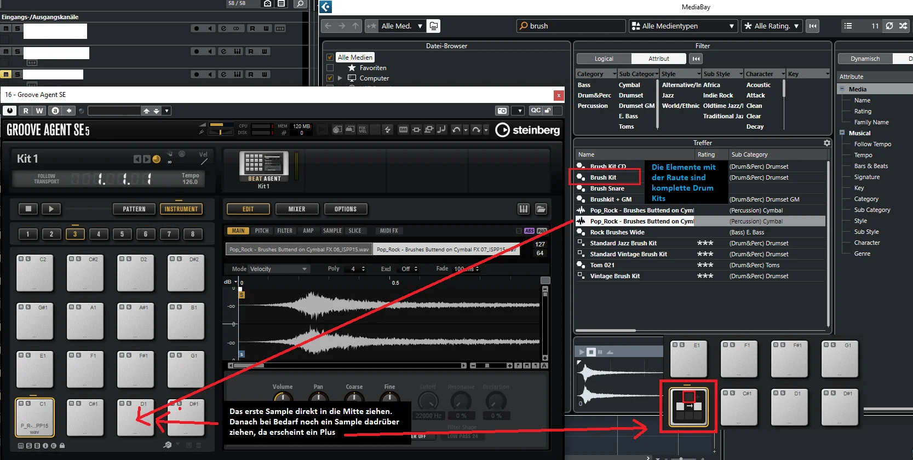Start the Groove Agent pattern playback
The width and height of the screenshot is (913, 460).
51,209
